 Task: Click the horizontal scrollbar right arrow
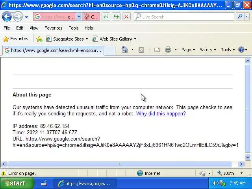point(241,164)
